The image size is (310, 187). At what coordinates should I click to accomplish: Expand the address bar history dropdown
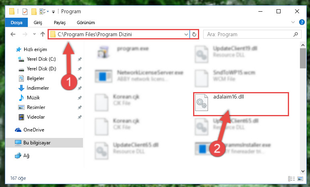186,34
